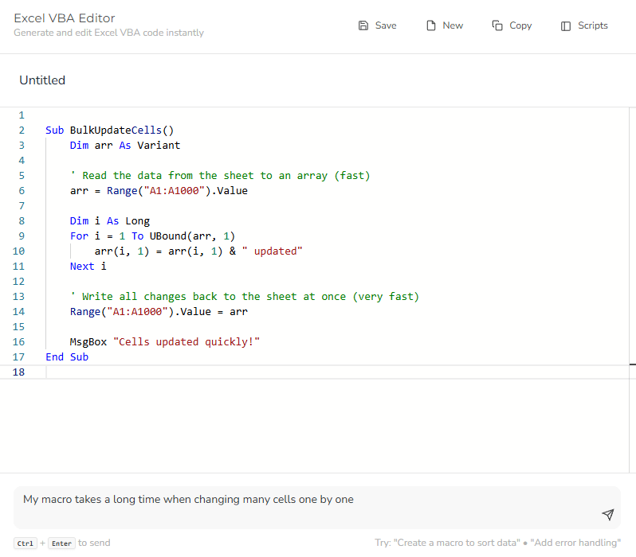Open the Scripts panel icon
The height and width of the screenshot is (557, 636).
(x=565, y=26)
